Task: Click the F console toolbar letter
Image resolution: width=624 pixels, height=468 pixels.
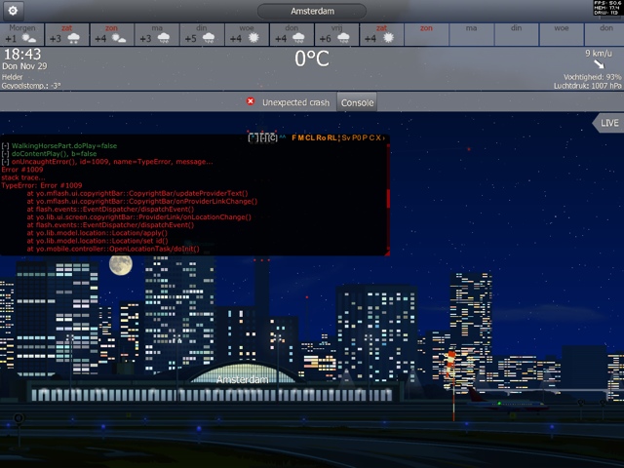Action: point(294,137)
